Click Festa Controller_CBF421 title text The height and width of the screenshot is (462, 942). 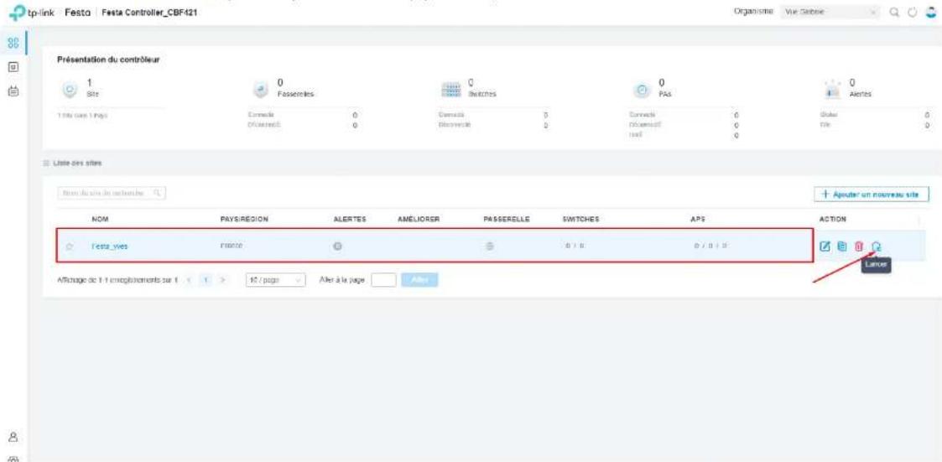tap(149, 13)
